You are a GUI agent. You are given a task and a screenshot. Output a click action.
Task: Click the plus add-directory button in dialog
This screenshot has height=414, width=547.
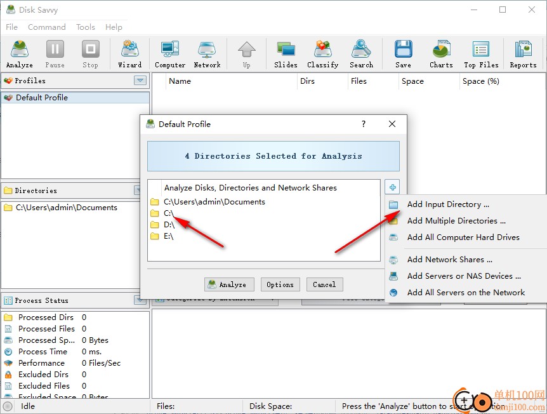pyautogui.click(x=392, y=187)
